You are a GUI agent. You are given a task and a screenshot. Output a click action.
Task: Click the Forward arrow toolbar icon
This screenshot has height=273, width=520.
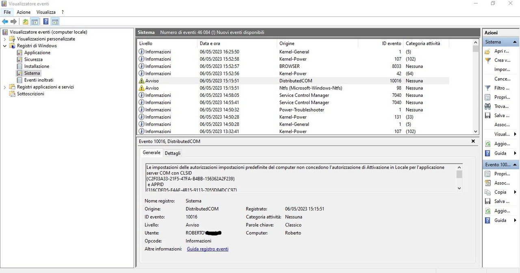pos(14,22)
